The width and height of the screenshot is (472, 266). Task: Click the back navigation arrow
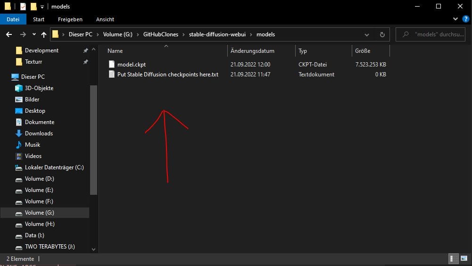point(9,34)
